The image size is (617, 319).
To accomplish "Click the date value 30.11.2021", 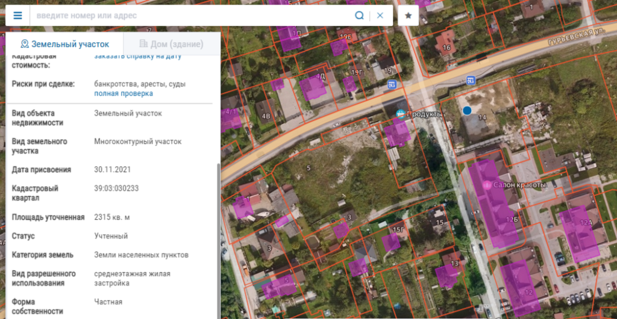I will (x=113, y=170).
